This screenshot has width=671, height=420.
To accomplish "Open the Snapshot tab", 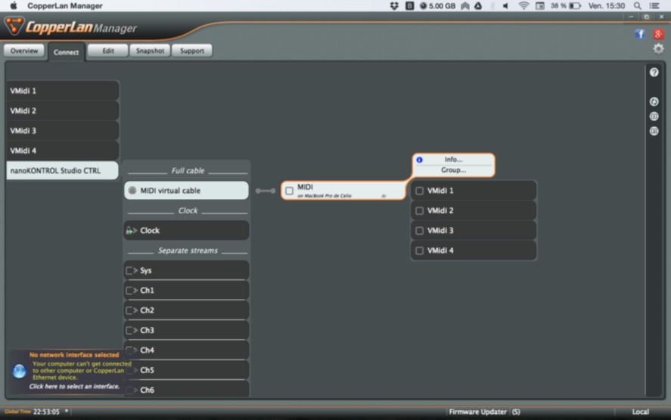I will tap(150, 51).
